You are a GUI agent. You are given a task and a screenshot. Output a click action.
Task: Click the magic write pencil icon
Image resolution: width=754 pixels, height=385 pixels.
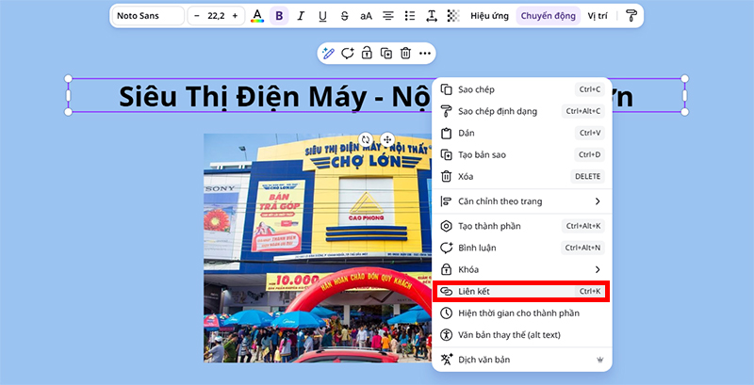(328, 54)
